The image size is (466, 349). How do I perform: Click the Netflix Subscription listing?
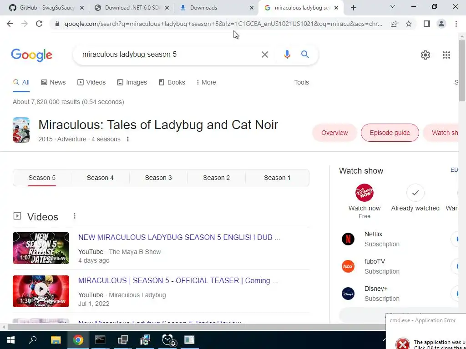point(382,239)
